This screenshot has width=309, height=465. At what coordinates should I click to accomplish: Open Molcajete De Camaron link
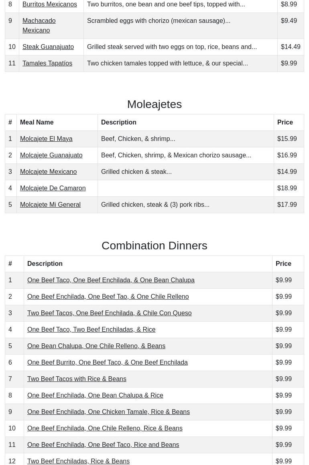tap(53, 188)
